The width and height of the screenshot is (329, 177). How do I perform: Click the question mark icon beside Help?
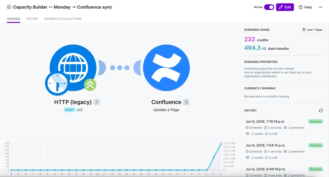pos(300,7)
